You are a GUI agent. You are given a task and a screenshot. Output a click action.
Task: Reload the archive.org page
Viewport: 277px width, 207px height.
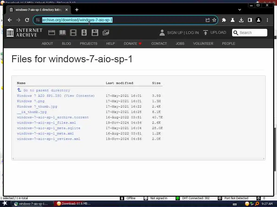27,20
